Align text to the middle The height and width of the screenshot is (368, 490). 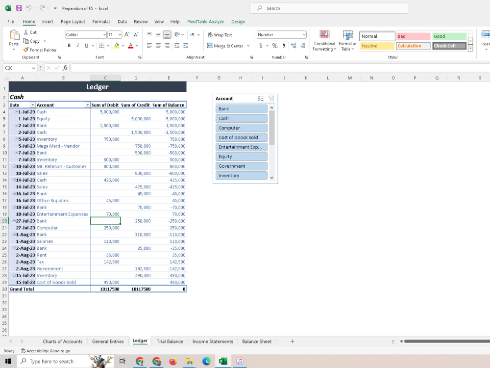coord(158,34)
